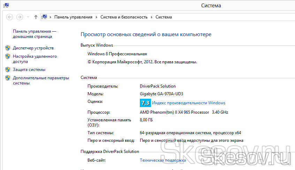Click the Модель: label
The width and height of the screenshot is (295, 170).
pos(96,94)
